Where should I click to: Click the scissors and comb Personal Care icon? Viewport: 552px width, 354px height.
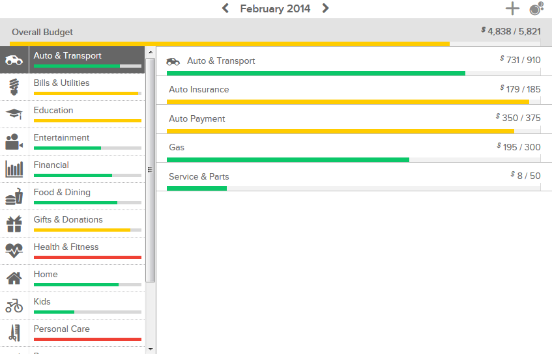(x=14, y=333)
